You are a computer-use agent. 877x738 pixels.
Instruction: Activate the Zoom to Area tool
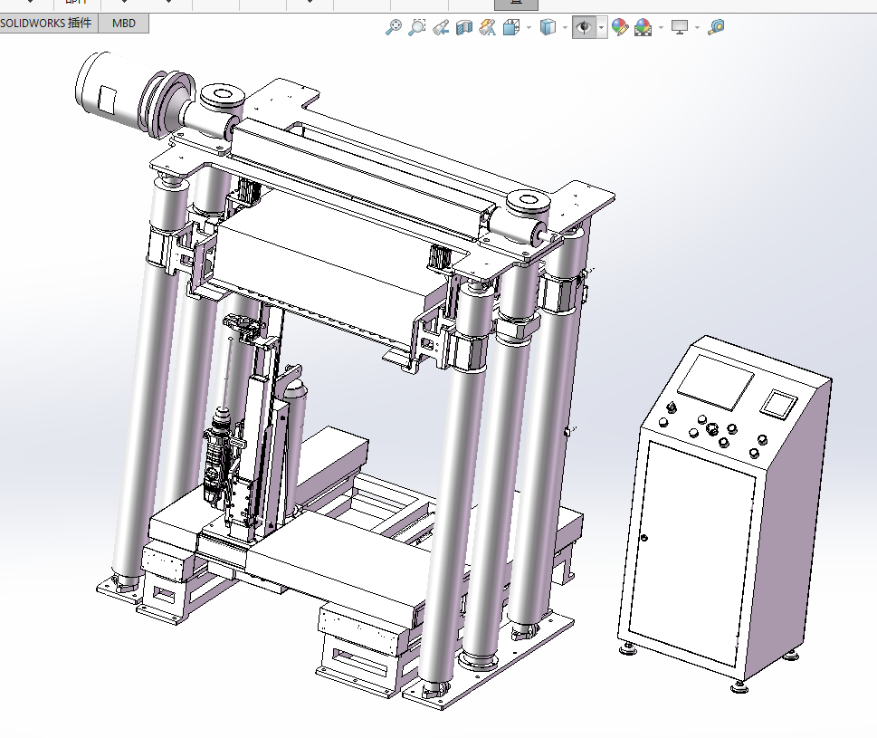pos(416,27)
